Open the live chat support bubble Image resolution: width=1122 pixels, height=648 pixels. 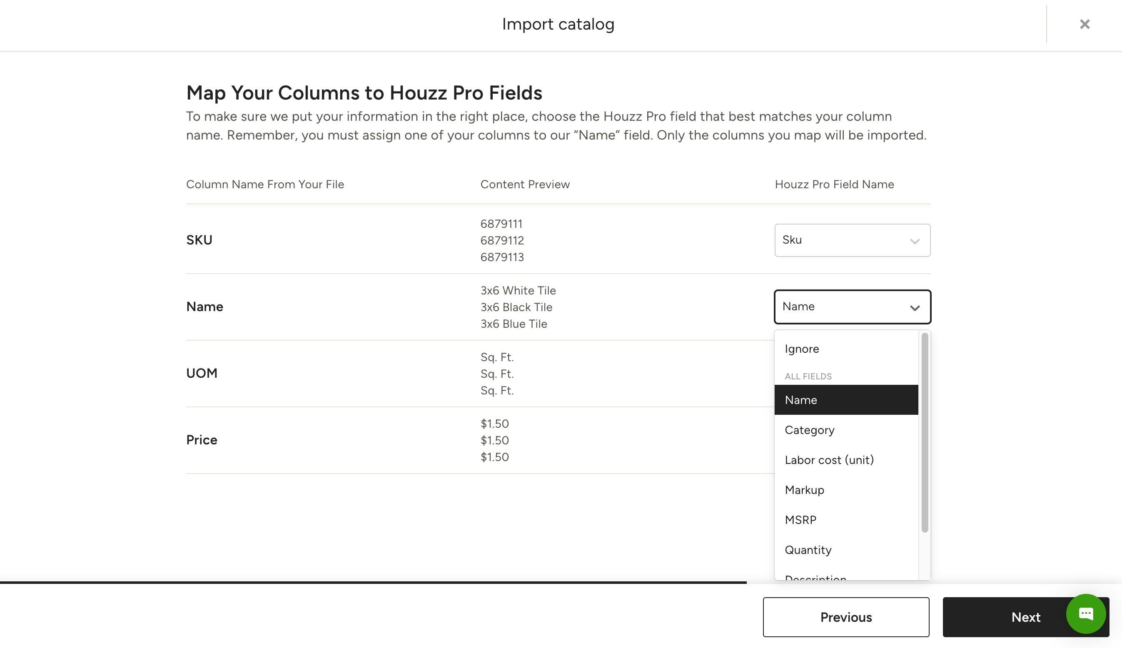click(1086, 614)
